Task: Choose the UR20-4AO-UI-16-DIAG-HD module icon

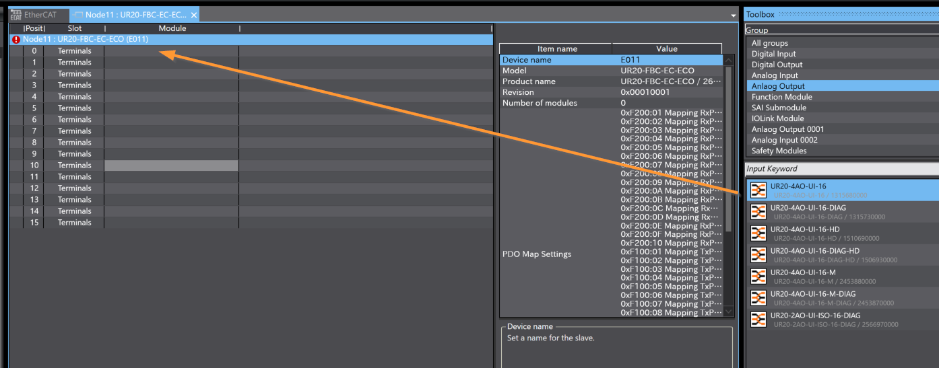Action: pyautogui.click(x=758, y=255)
